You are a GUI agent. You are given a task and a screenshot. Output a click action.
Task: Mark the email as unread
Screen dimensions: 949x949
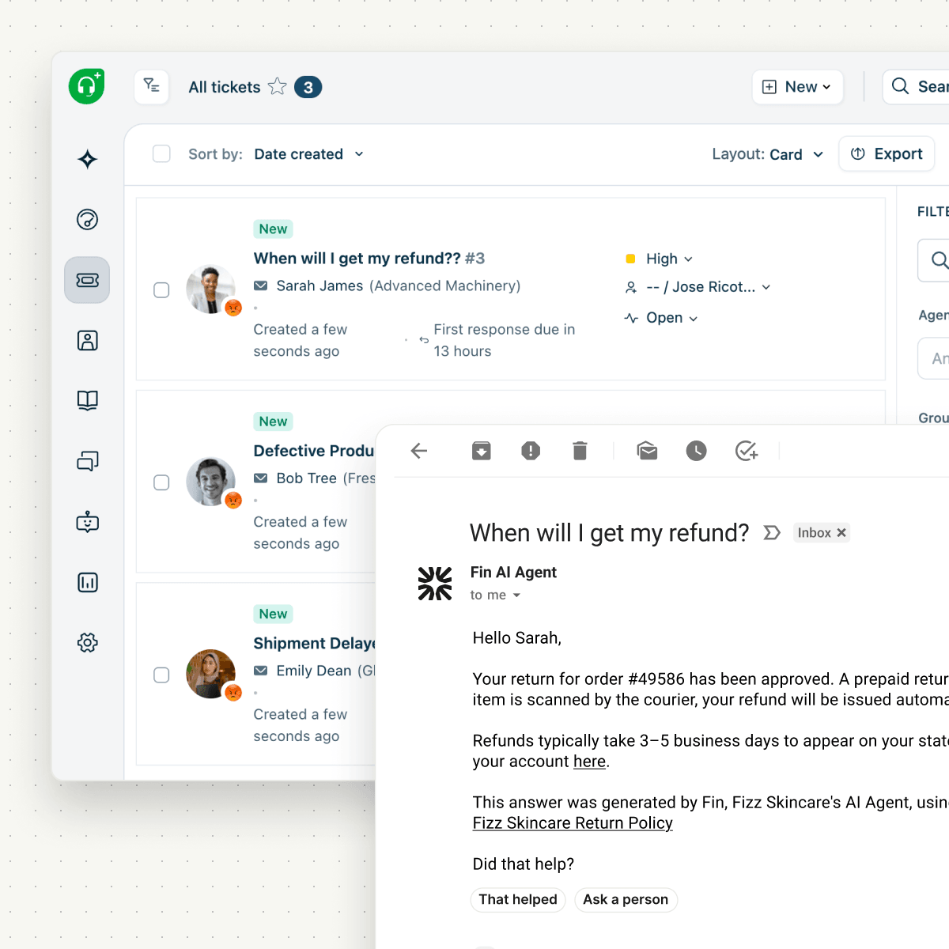pos(648,451)
